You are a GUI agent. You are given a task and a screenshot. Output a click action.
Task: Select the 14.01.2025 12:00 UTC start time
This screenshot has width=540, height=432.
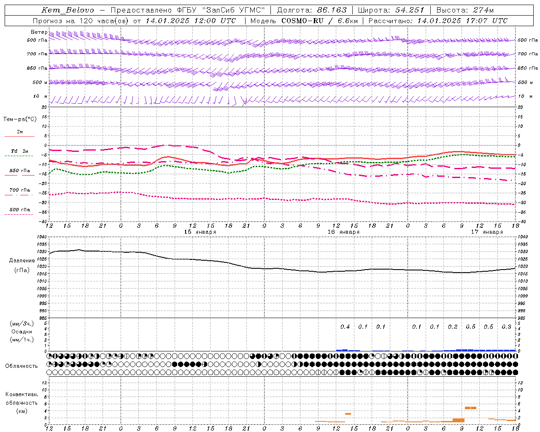pos(191,21)
